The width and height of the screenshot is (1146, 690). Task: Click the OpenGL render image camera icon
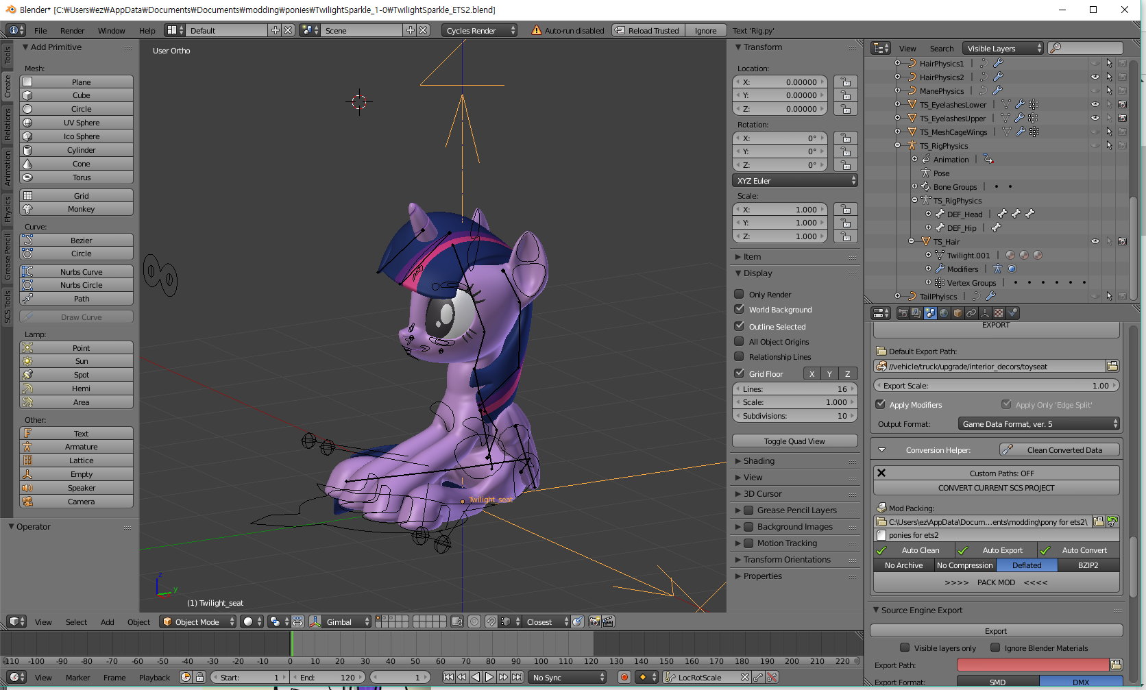point(594,621)
